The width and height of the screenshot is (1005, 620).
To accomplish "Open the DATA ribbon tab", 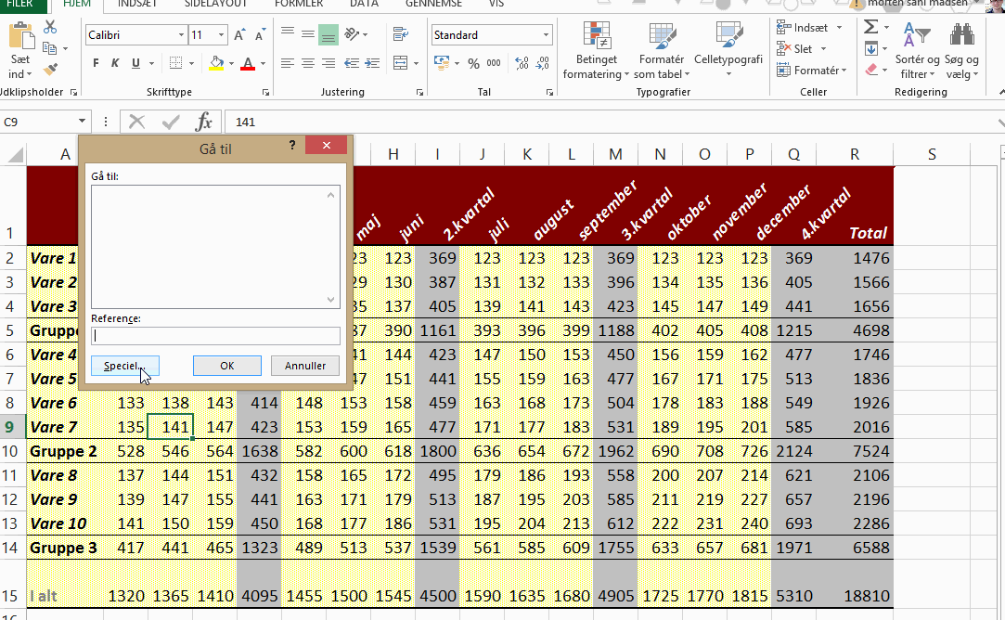I will (364, 4).
